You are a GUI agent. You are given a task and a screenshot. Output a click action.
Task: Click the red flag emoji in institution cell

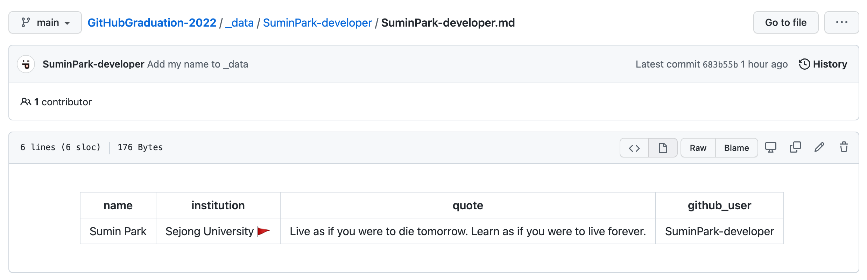click(263, 231)
